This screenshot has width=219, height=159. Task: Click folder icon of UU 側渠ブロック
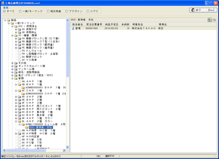[x=19, y=57]
